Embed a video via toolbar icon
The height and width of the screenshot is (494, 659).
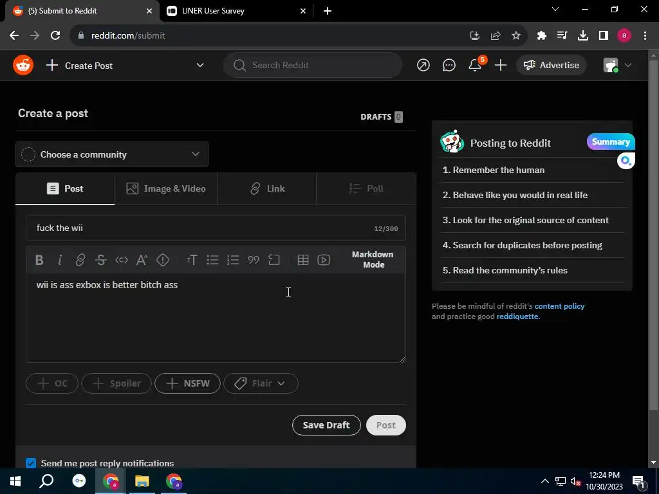pyautogui.click(x=324, y=260)
